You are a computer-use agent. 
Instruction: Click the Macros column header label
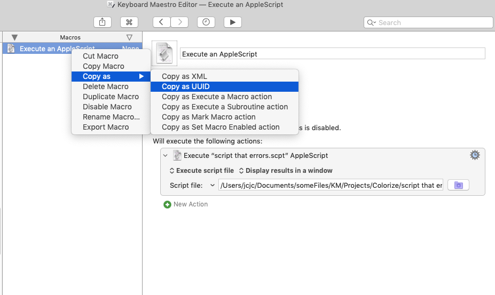pos(70,37)
